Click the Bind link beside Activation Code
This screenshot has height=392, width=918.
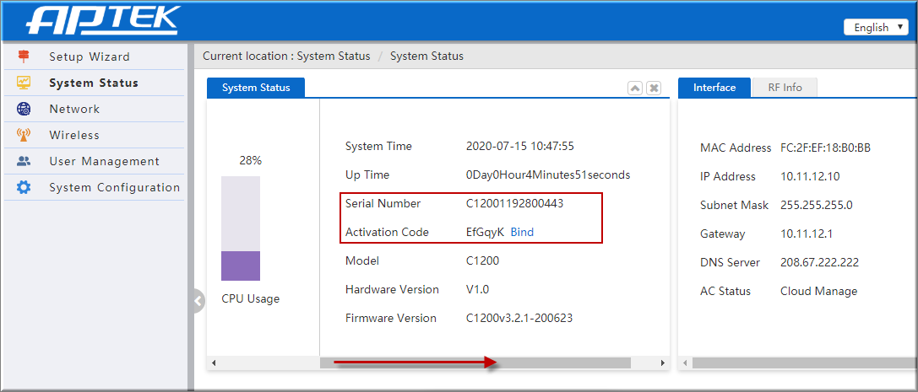pyautogui.click(x=522, y=232)
